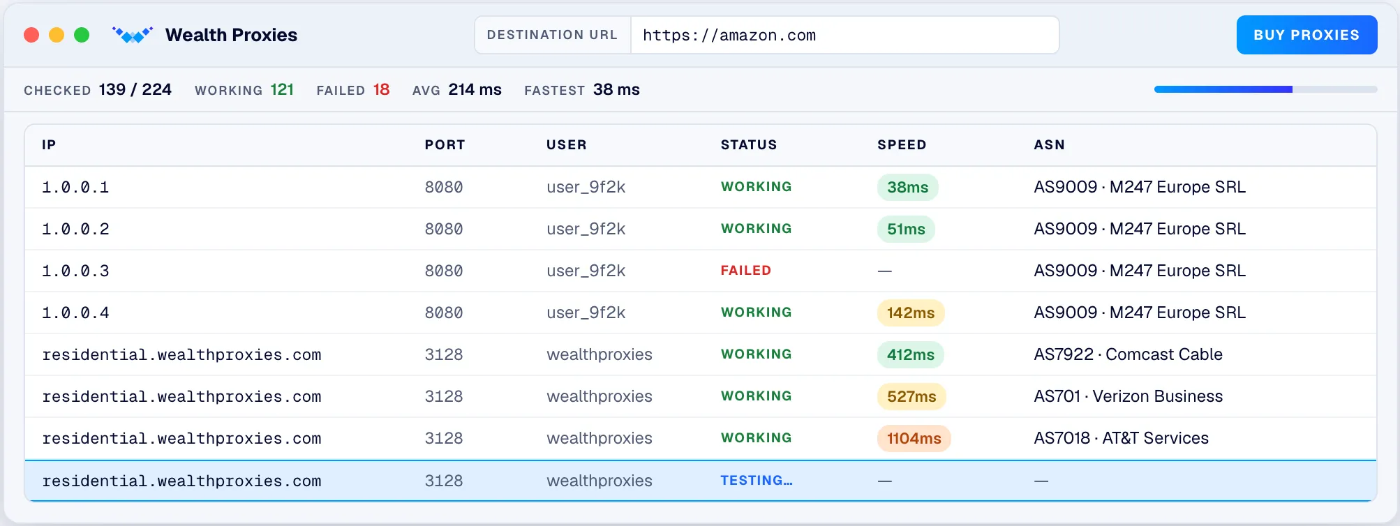Click the 1104ms speed badge
Image resolution: width=1400 pixels, height=526 pixels.
pyautogui.click(x=914, y=438)
